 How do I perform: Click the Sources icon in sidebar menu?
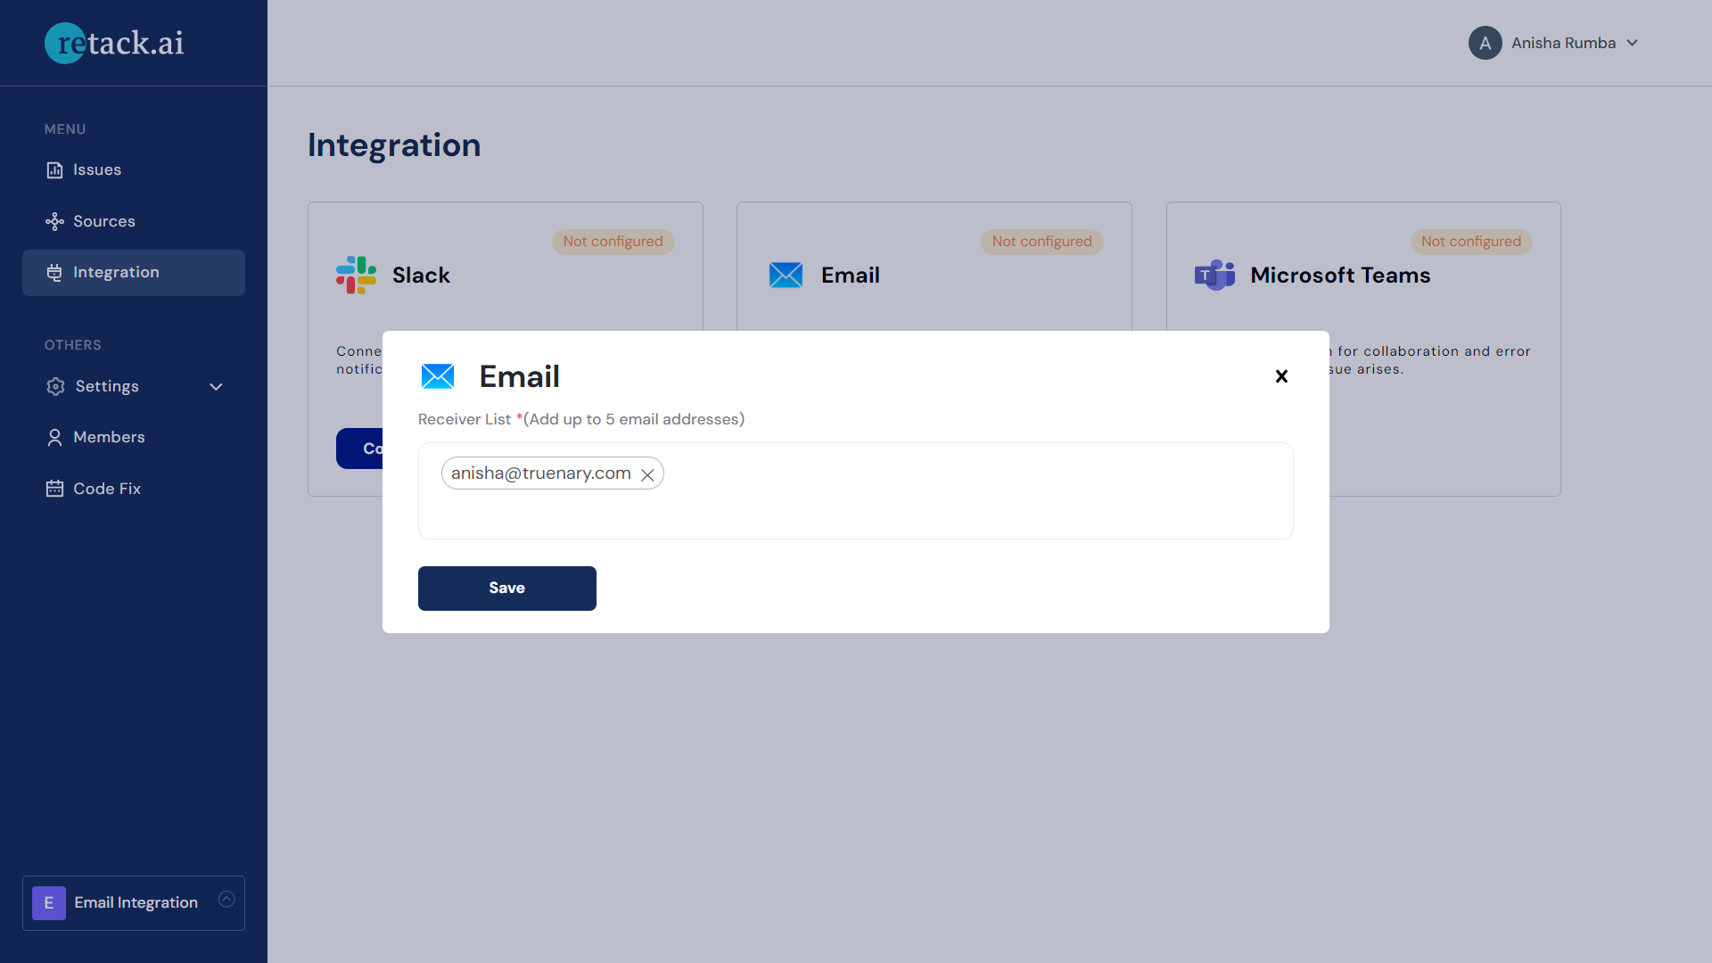[55, 221]
